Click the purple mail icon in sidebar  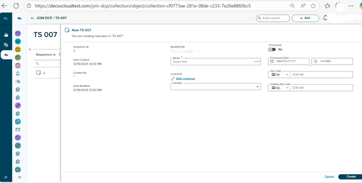18,33
